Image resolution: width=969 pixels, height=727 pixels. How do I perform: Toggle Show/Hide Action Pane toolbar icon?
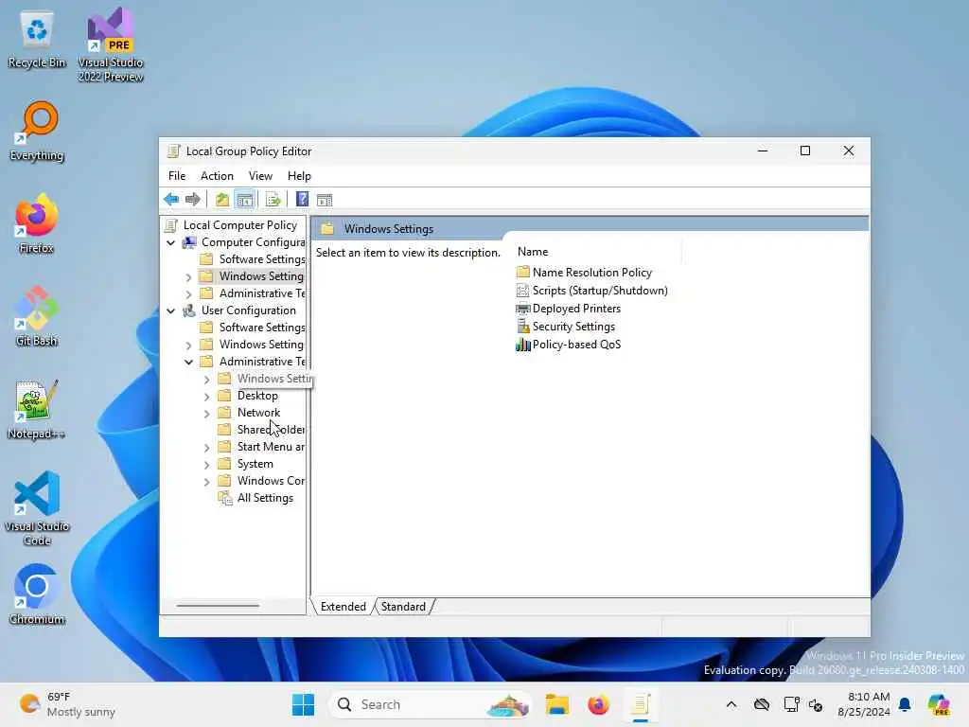pos(325,200)
